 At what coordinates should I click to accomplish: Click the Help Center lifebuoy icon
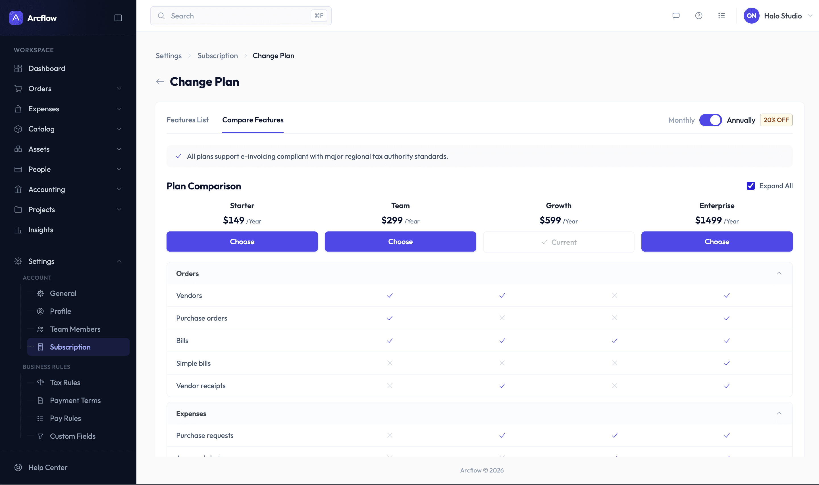tap(18, 467)
